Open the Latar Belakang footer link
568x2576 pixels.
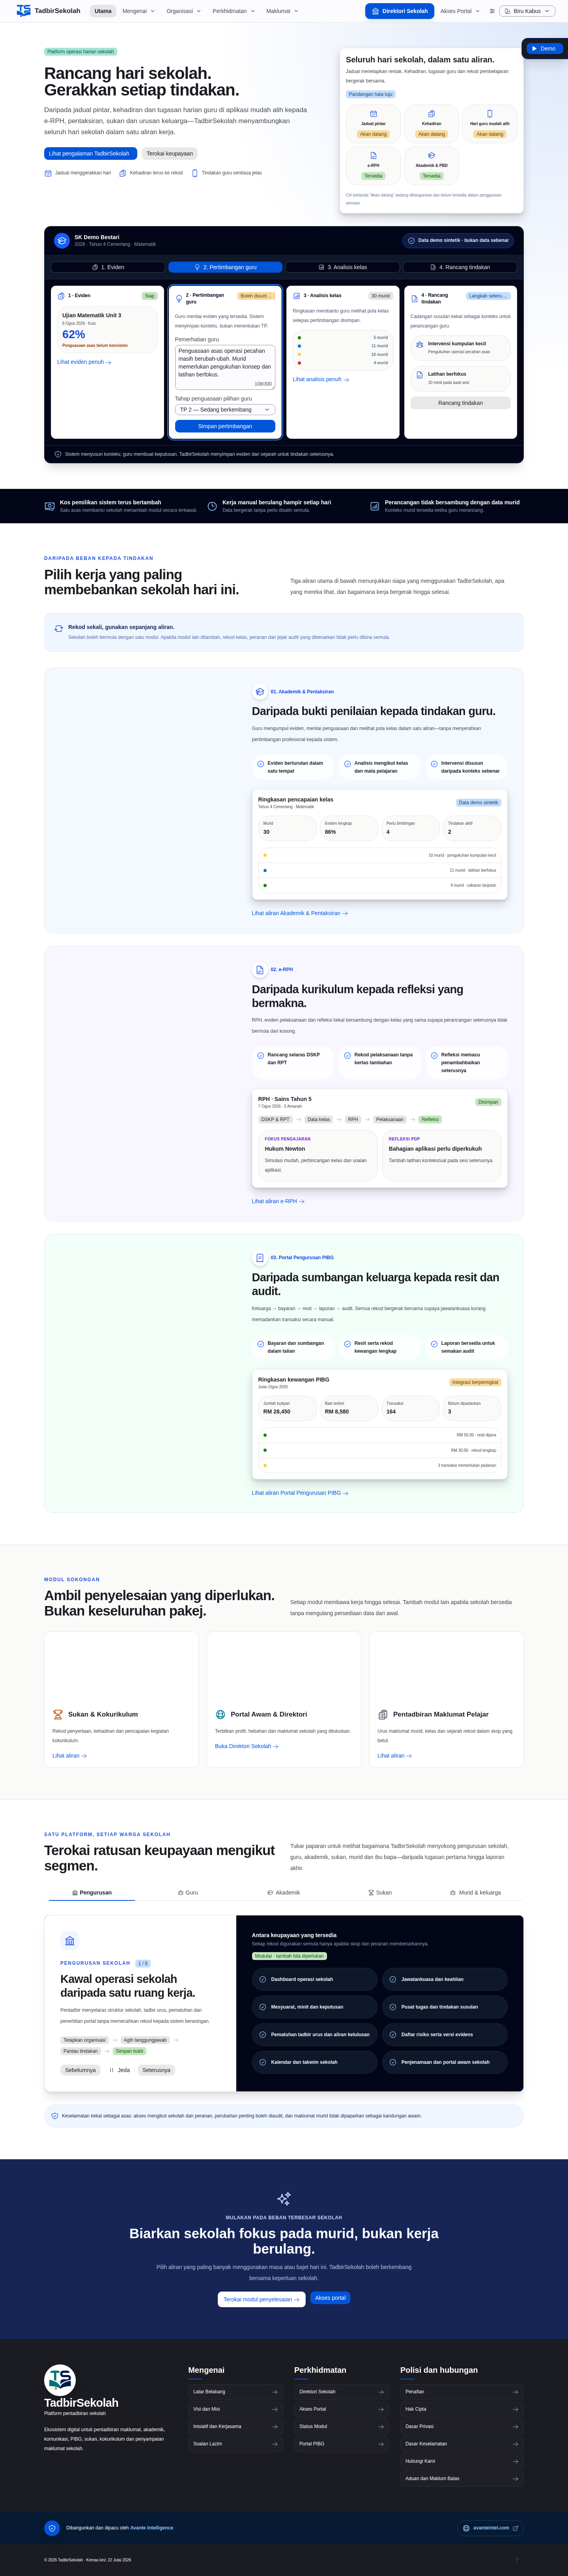tap(235, 2392)
